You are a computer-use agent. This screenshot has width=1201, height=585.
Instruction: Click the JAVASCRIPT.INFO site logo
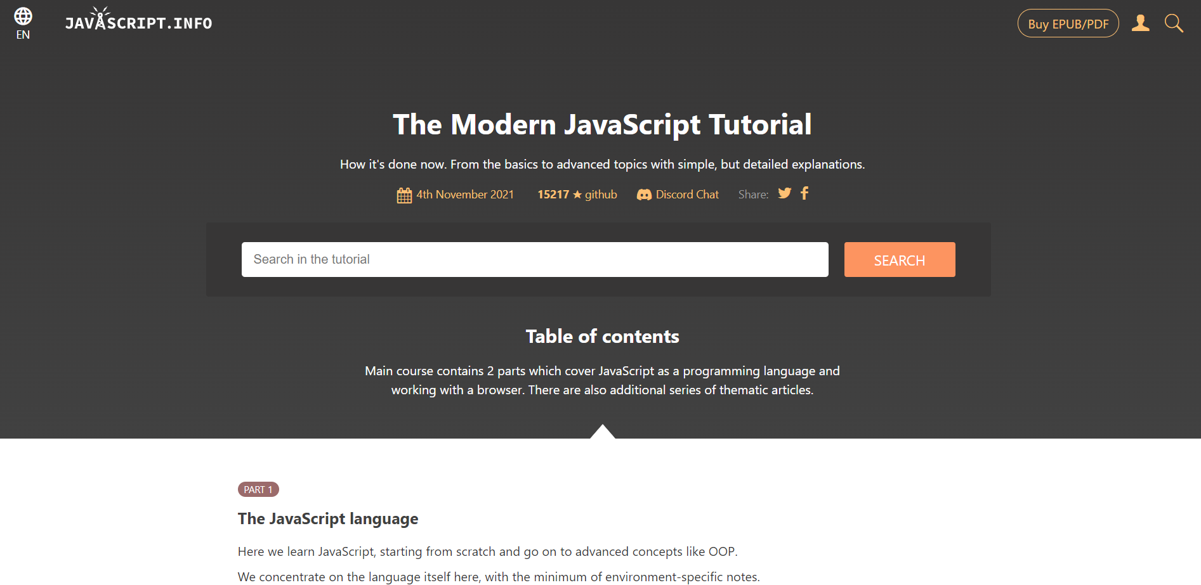[138, 20]
